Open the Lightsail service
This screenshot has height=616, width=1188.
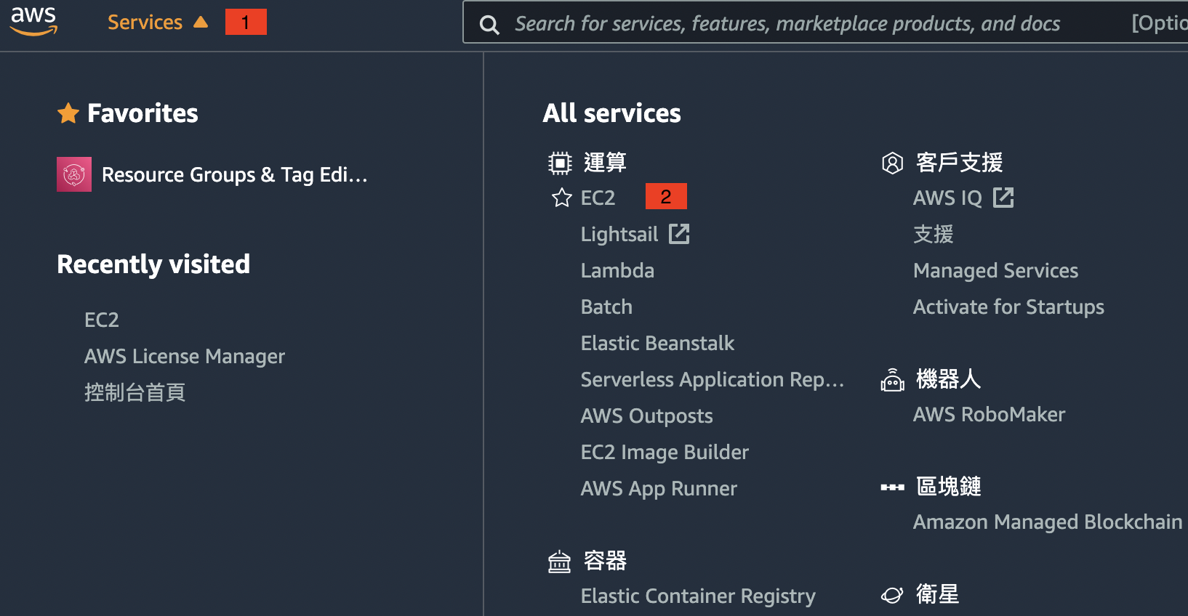point(619,234)
